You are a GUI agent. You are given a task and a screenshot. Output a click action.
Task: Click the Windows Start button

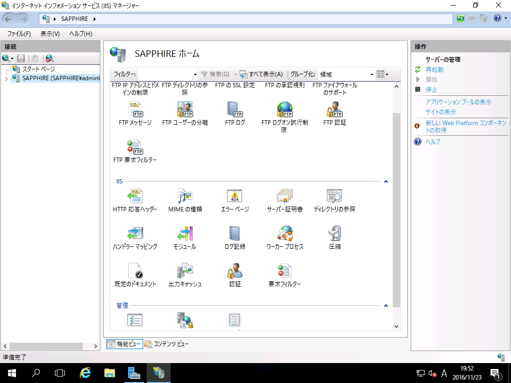[x=12, y=373]
